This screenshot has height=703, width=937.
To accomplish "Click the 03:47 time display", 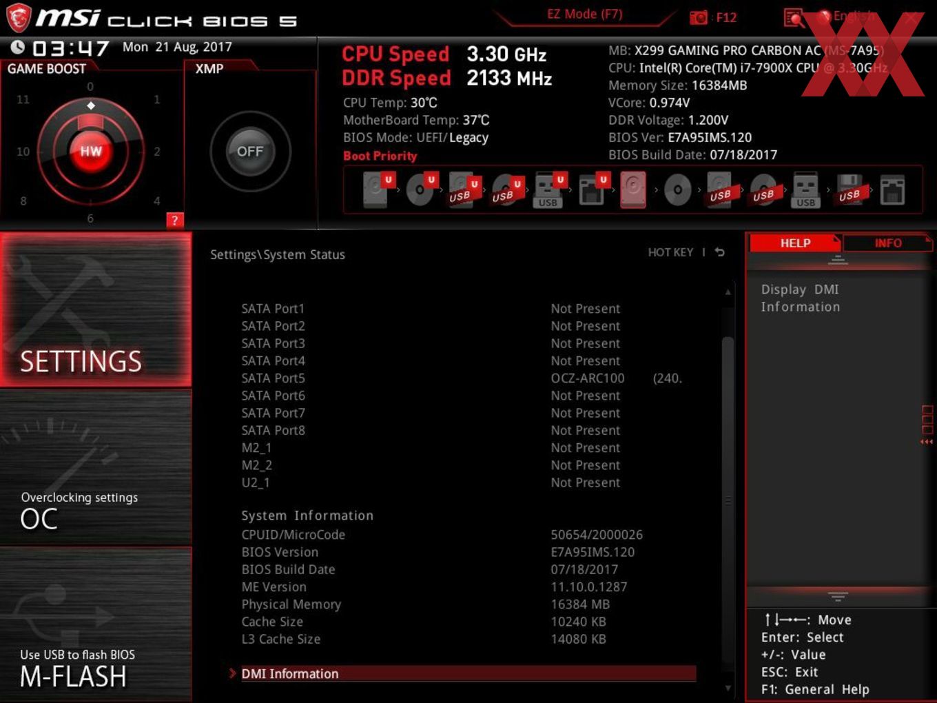I will point(70,48).
